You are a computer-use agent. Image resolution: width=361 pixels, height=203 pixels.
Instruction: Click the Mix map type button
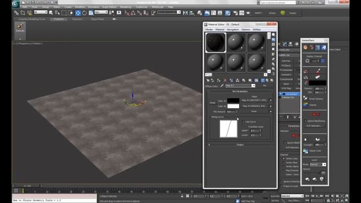(265, 86)
